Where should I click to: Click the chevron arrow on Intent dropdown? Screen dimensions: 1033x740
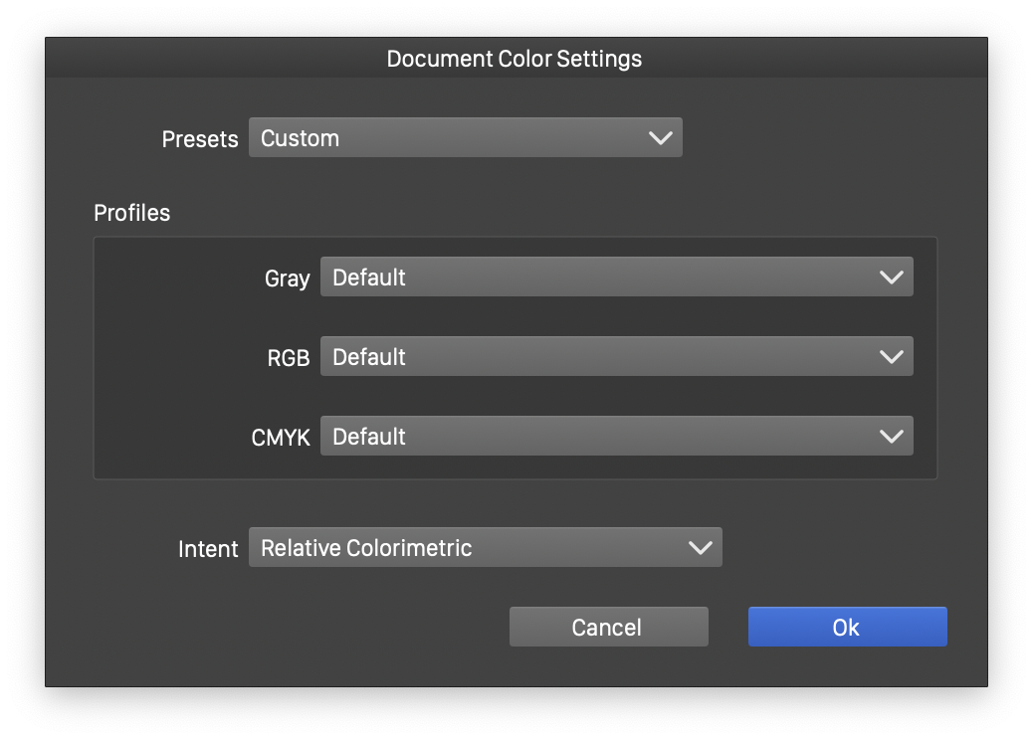pos(701,548)
